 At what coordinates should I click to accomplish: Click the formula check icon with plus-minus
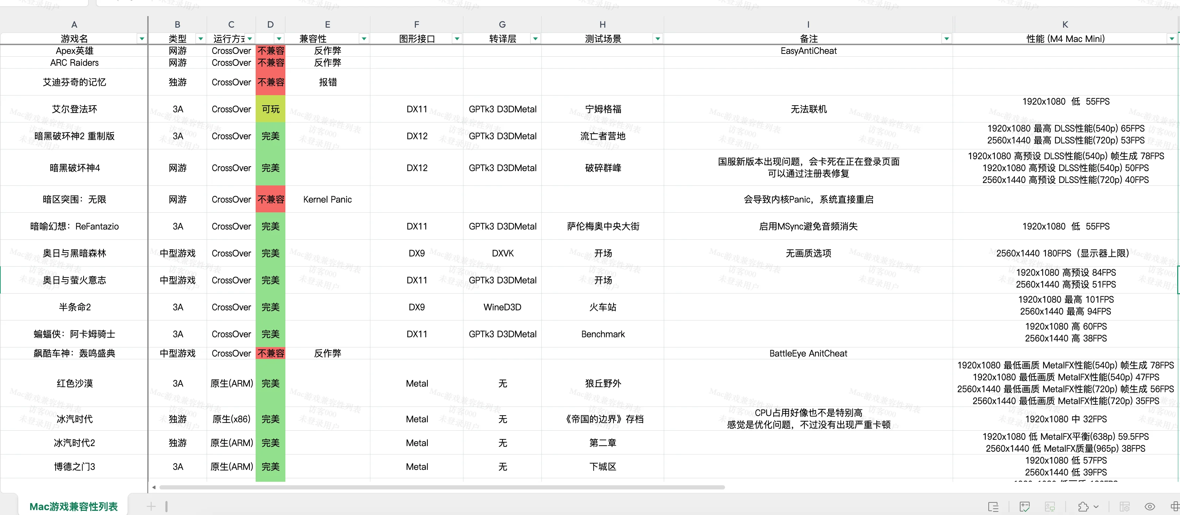[1025, 506]
